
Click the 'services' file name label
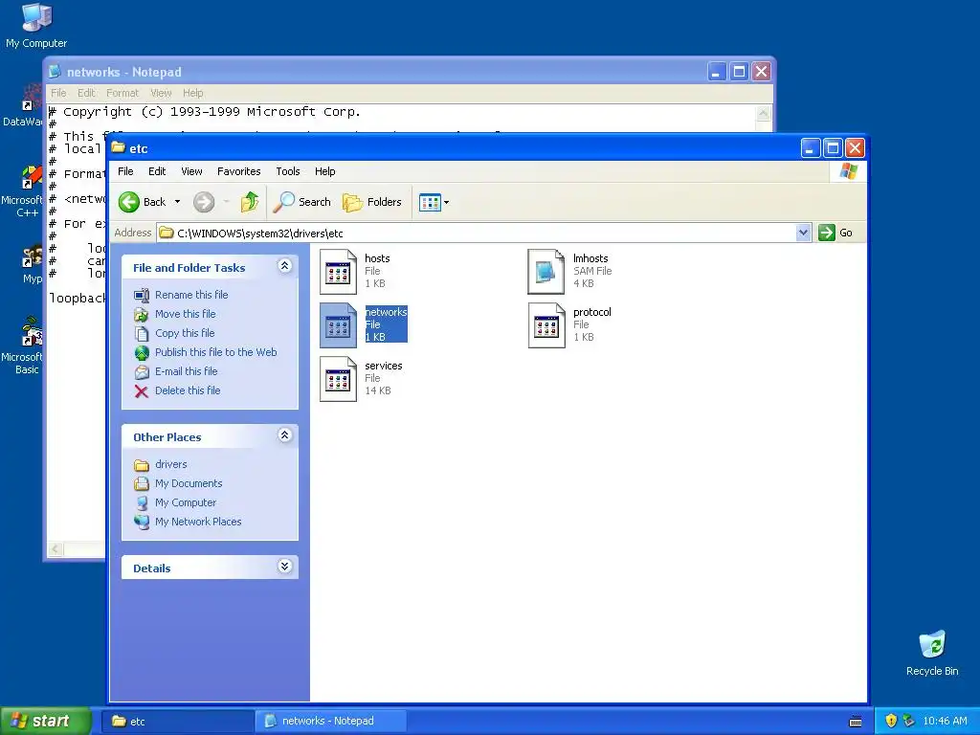(383, 366)
